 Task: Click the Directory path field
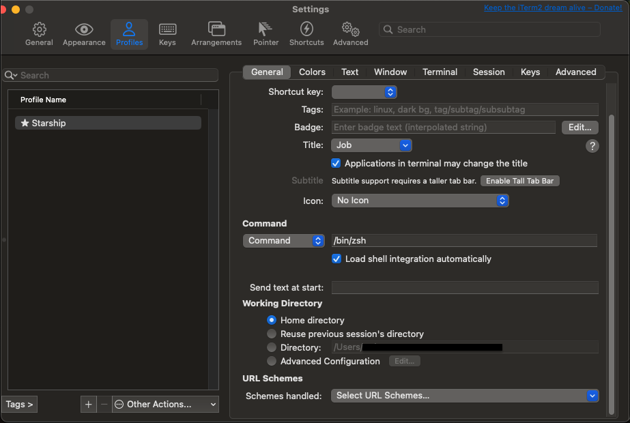click(x=464, y=347)
